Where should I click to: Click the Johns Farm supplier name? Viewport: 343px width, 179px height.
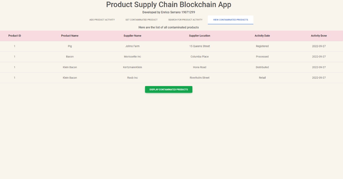[132, 46]
